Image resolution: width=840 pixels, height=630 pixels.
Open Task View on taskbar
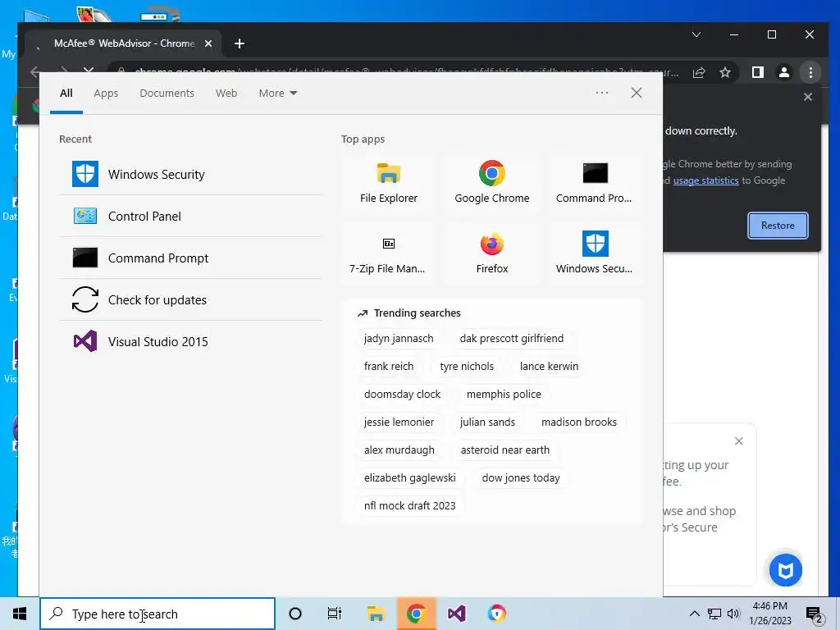click(335, 614)
